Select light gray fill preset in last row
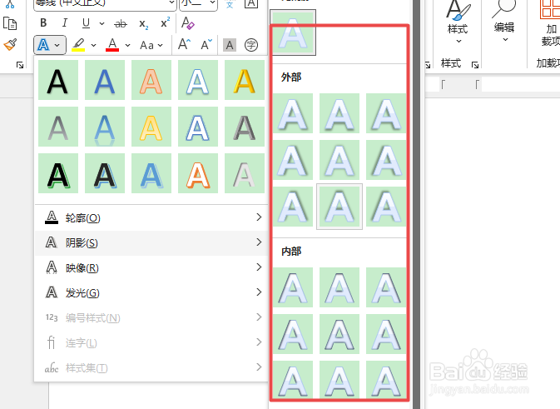The width and height of the screenshot is (560, 409). (x=245, y=173)
